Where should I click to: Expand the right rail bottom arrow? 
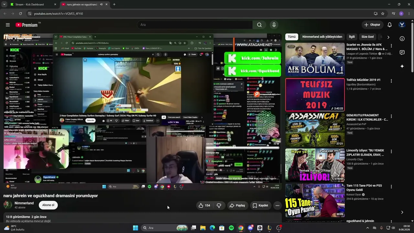[x=402, y=212]
